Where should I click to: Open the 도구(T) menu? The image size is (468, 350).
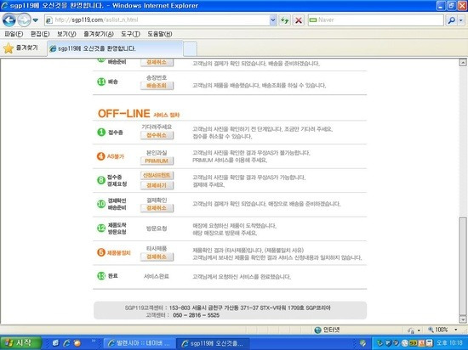(x=130, y=34)
